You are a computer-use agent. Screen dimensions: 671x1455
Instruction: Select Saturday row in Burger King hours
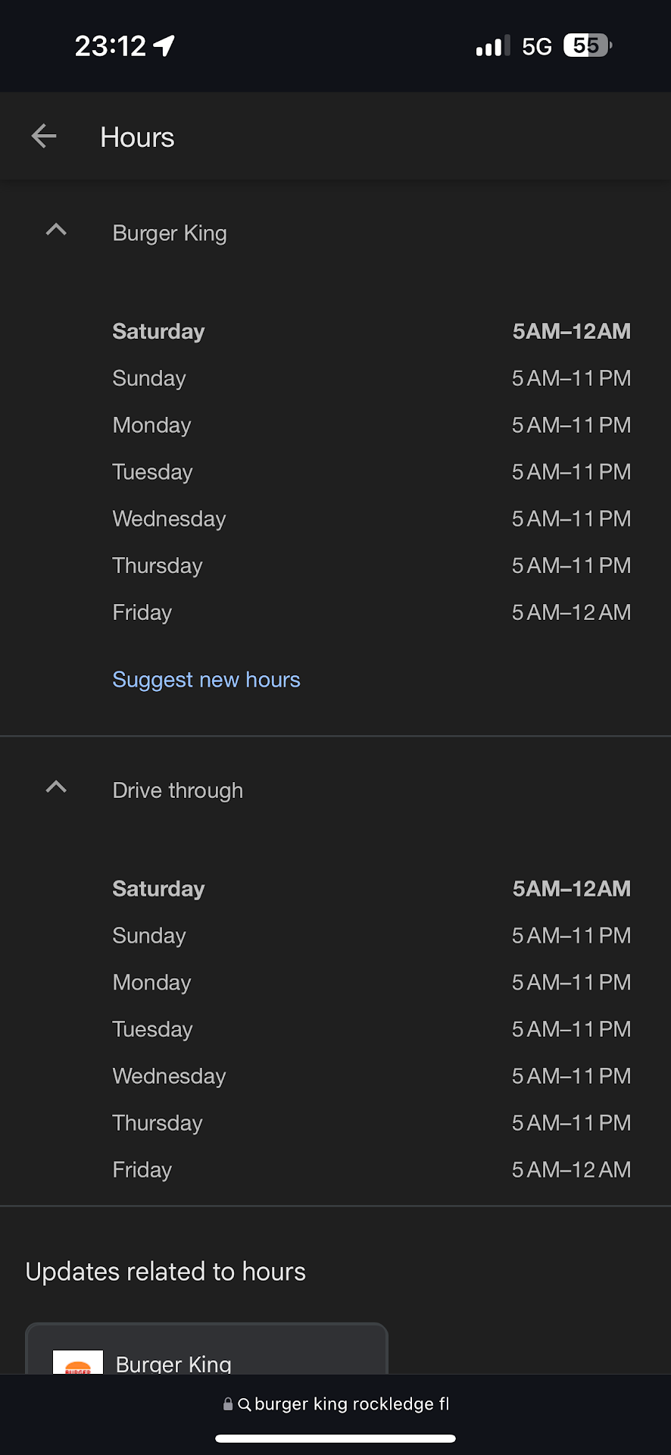pyautogui.click(x=371, y=331)
